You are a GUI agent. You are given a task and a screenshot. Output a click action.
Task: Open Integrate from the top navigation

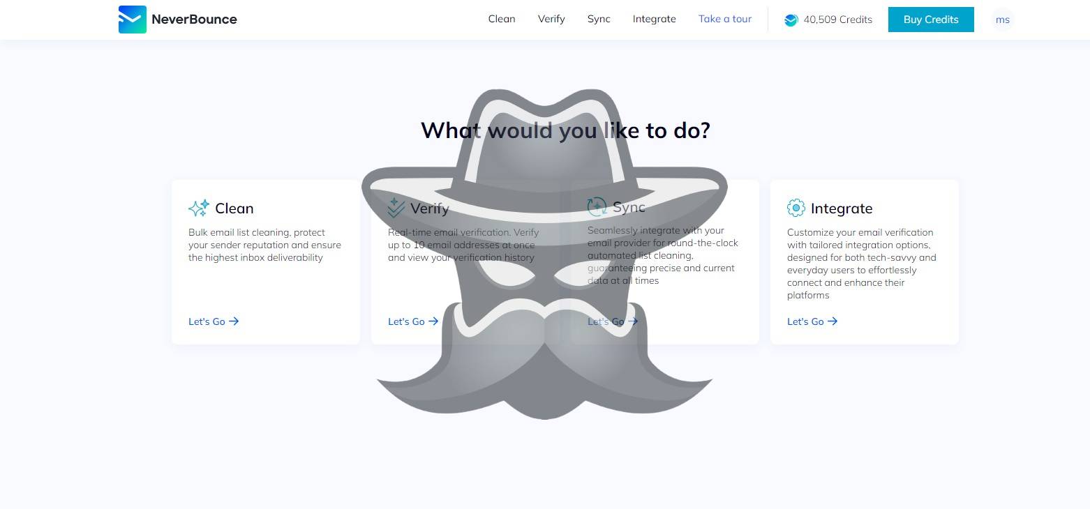coord(654,19)
